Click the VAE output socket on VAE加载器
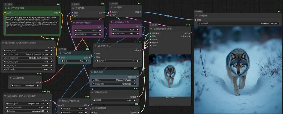Viewport: 283px width, 114px height. (x=41, y=82)
